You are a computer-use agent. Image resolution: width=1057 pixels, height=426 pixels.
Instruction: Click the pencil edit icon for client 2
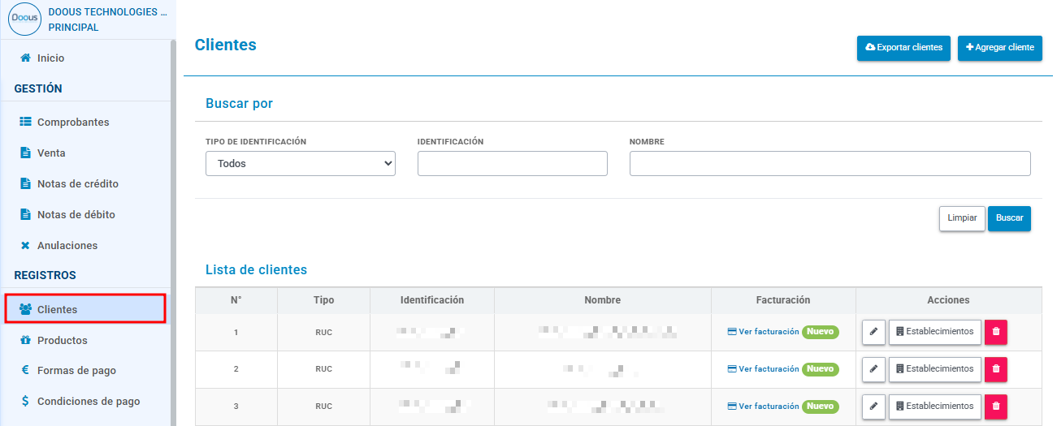(873, 369)
